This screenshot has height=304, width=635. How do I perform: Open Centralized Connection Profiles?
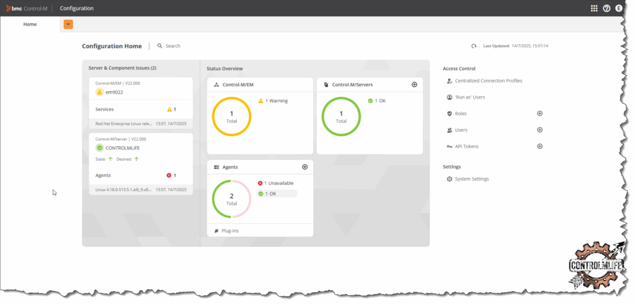click(488, 81)
